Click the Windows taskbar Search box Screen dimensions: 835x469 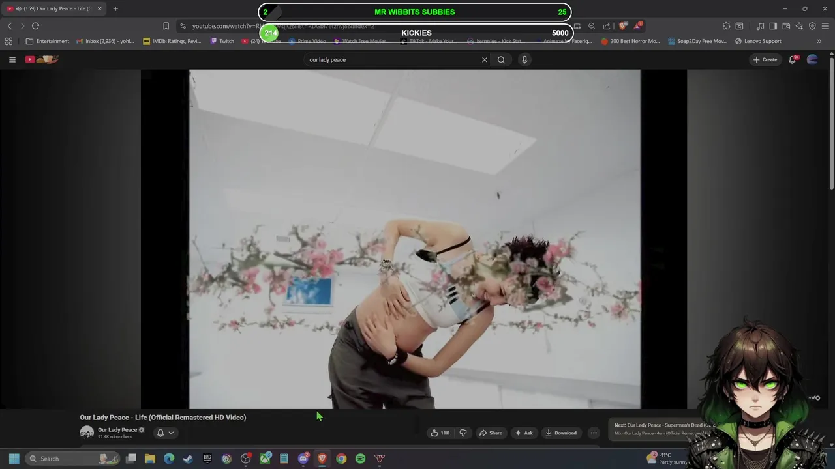point(73,459)
